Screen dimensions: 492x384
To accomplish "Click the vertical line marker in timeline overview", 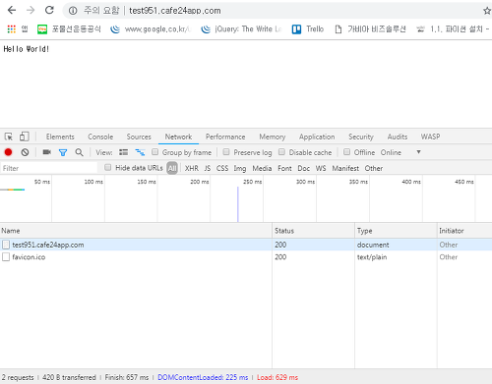I will pos(238,204).
